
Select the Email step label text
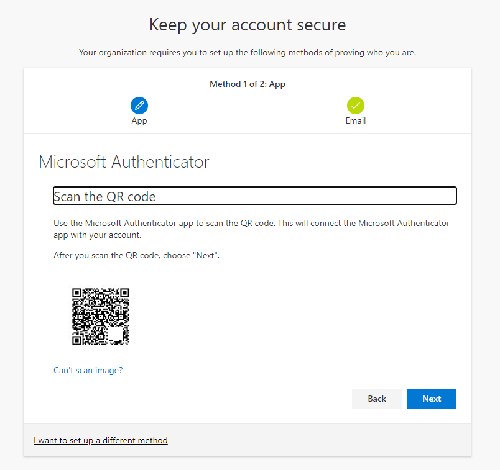tap(355, 120)
